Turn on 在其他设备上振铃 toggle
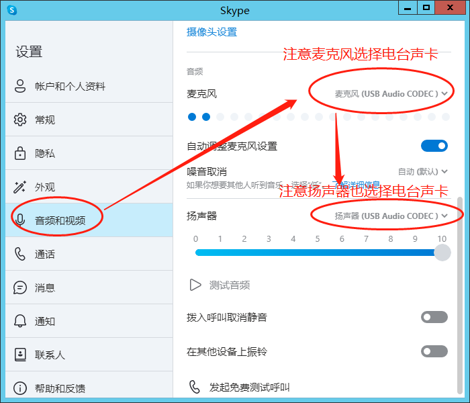This screenshot has height=403, width=470. tap(434, 351)
